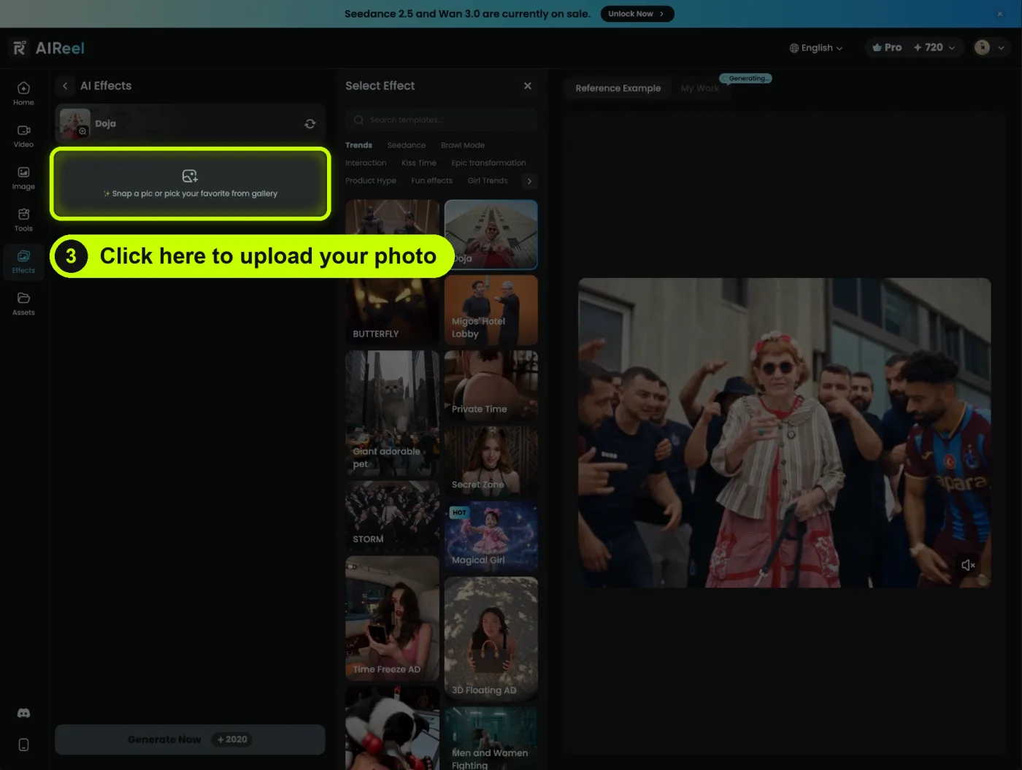This screenshot has width=1022, height=770.
Task: Expand the credits 720 dropdown
Action: click(x=934, y=47)
